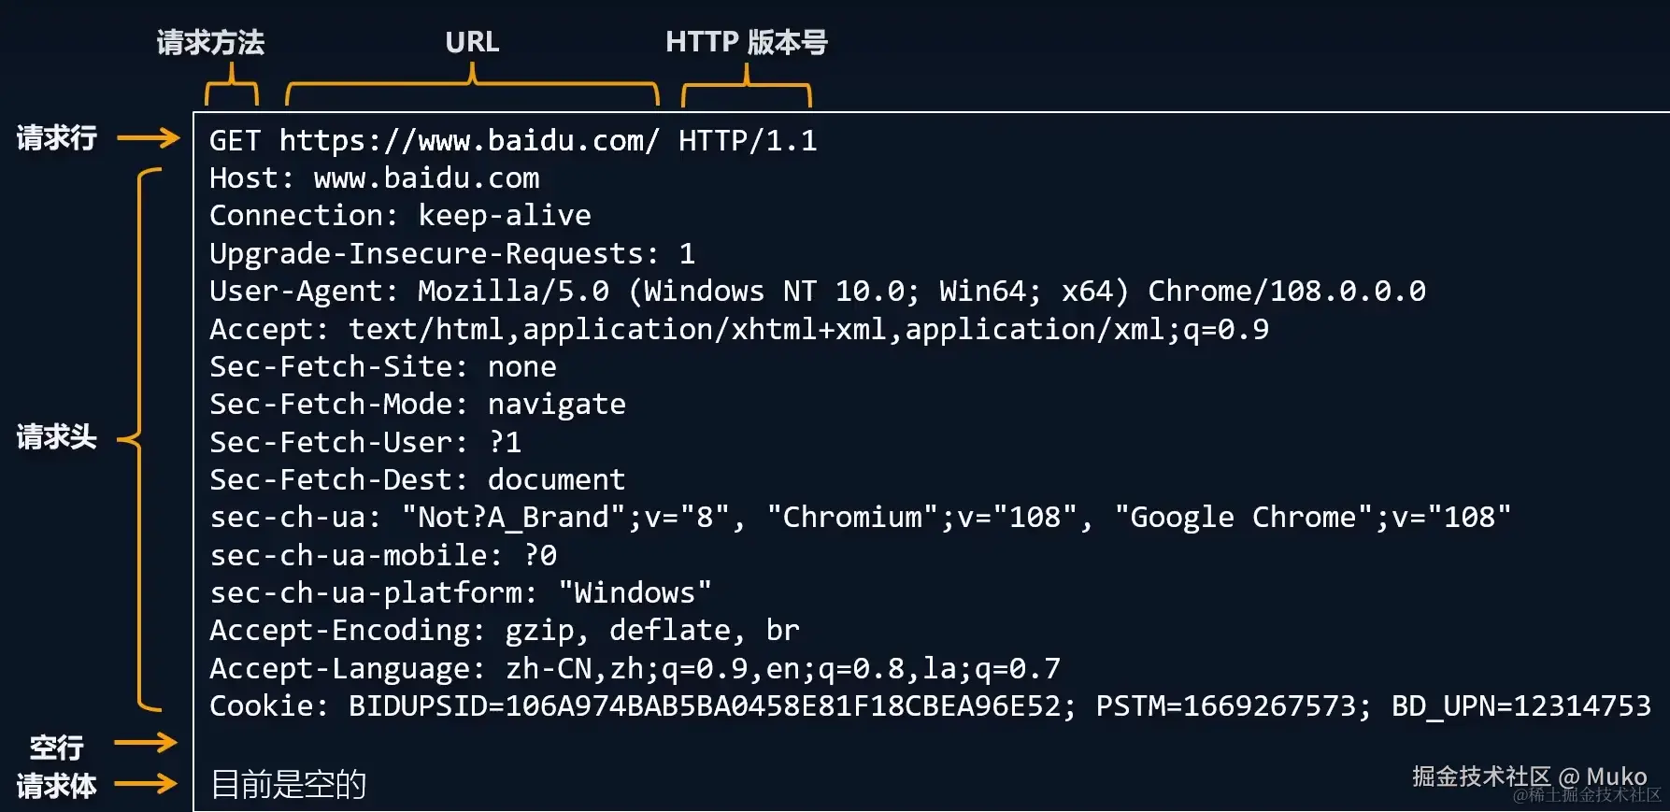Click the 掘金技术社区 @ Muko watermark
The image size is (1670, 812).
(1529, 776)
